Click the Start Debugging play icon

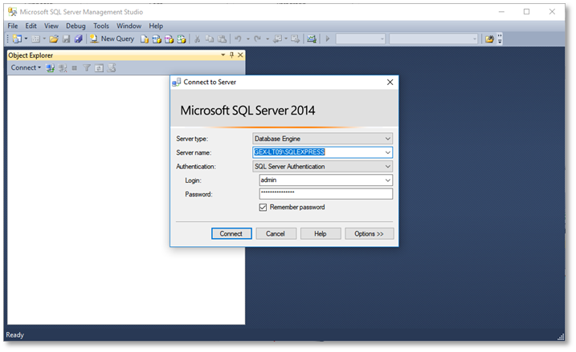328,38
